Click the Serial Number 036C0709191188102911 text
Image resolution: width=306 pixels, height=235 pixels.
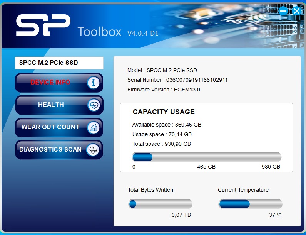pos(177,80)
